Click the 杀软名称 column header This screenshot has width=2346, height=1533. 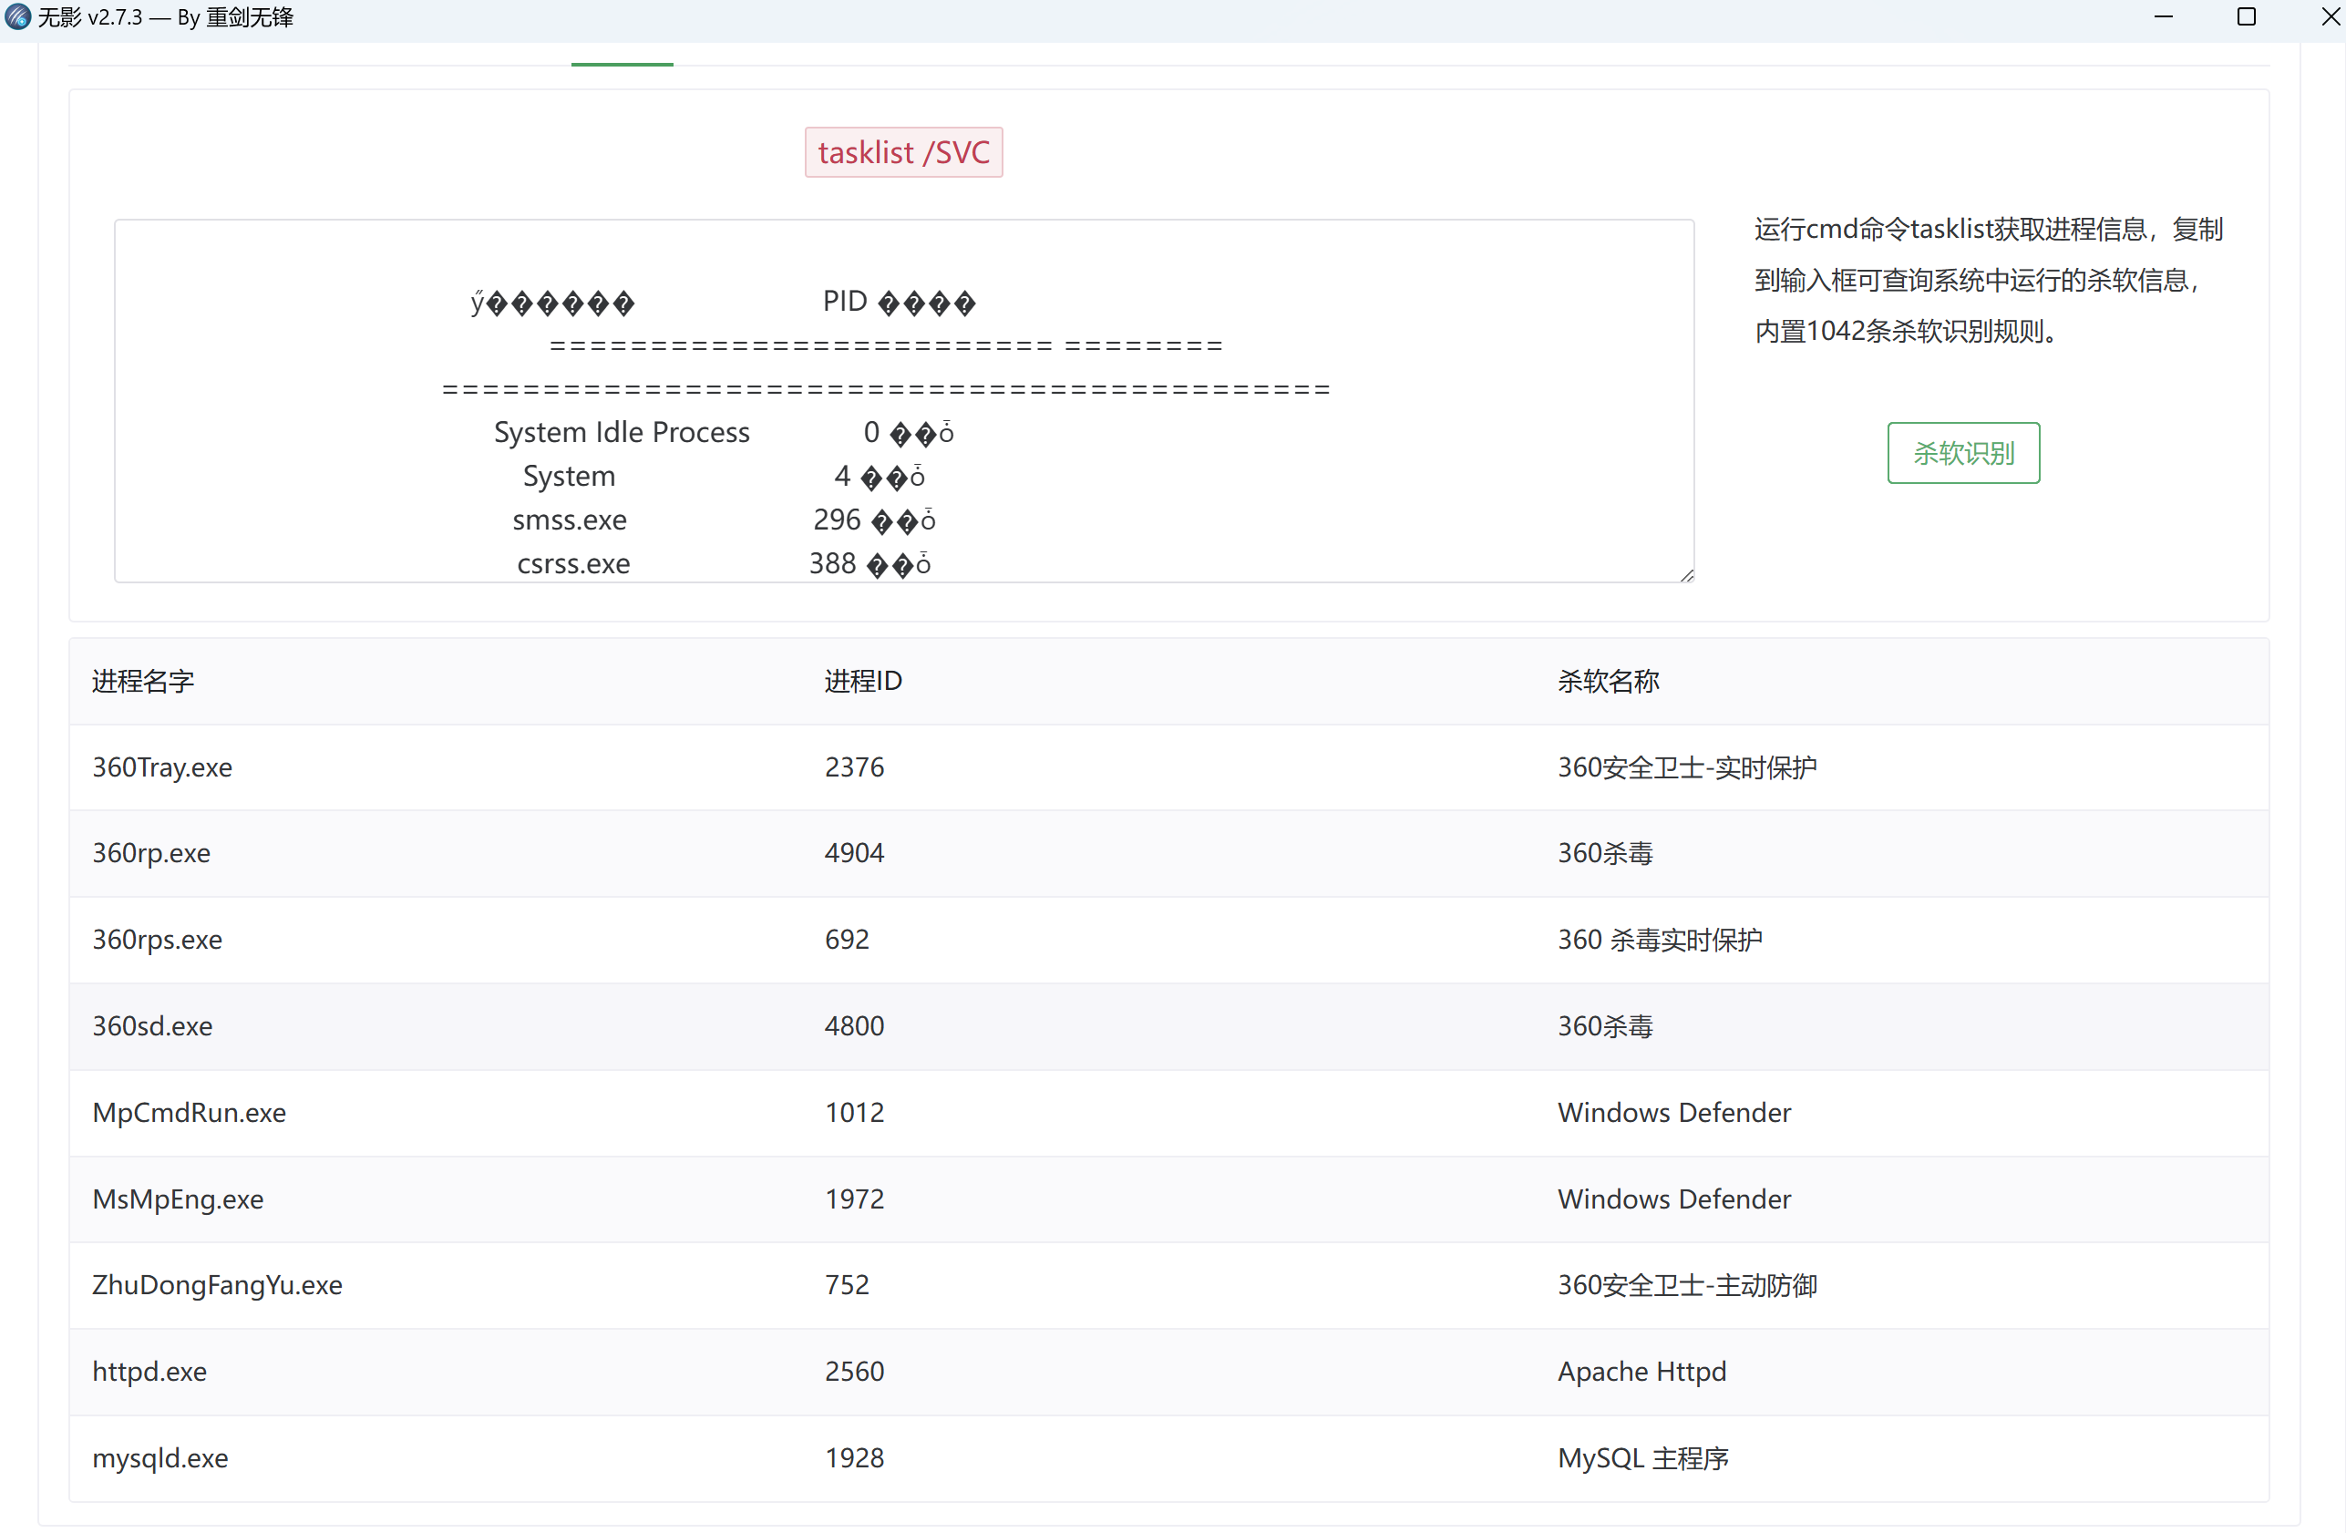pos(1608,681)
